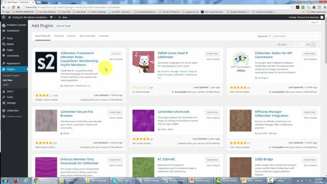Click the plugin search input field
Image resolution: width=327 pixels, height=184 pixels.
pyautogui.click(x=295, y=36)
